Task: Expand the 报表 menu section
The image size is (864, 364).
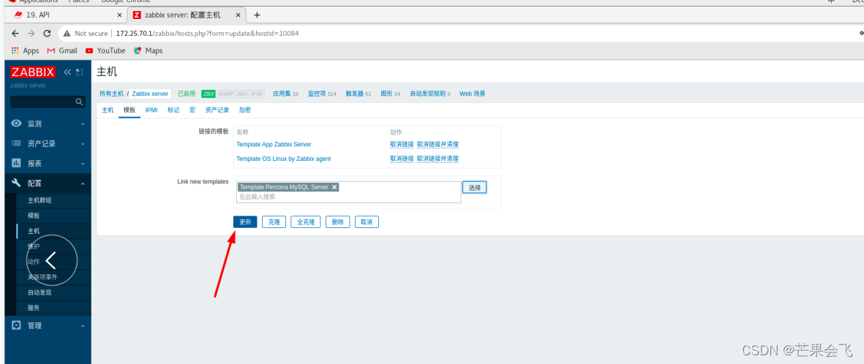Action: click(83, 164)
